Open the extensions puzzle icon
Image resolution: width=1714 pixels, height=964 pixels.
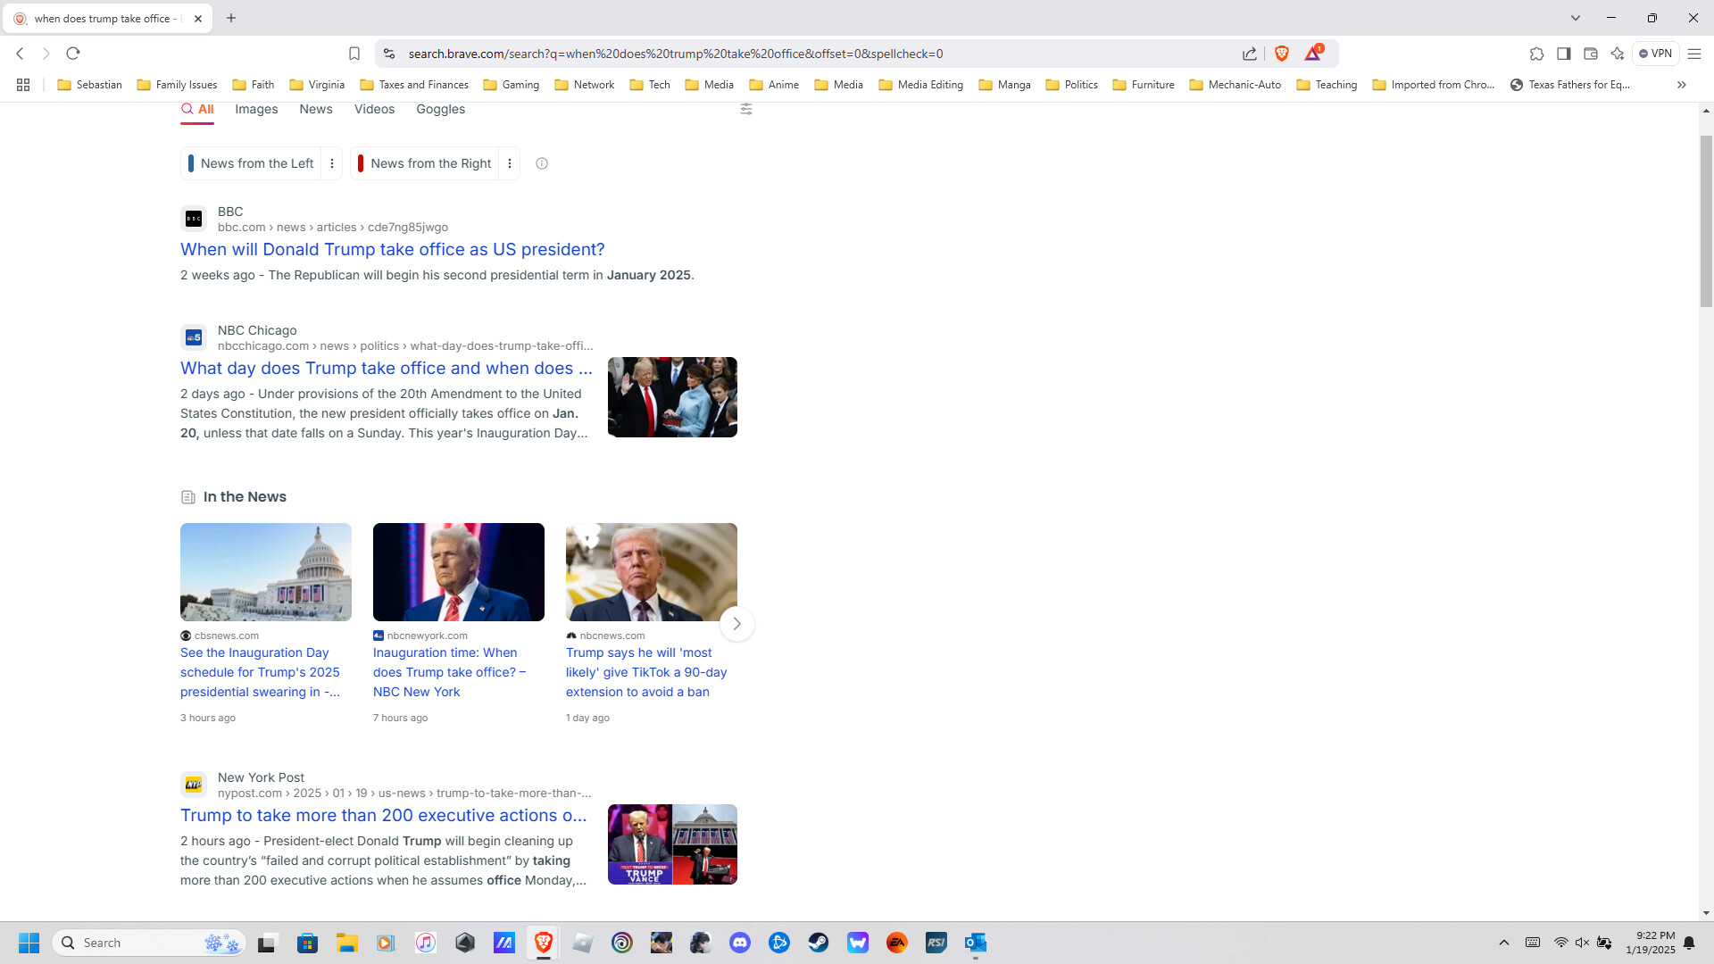pos(1536,54)
